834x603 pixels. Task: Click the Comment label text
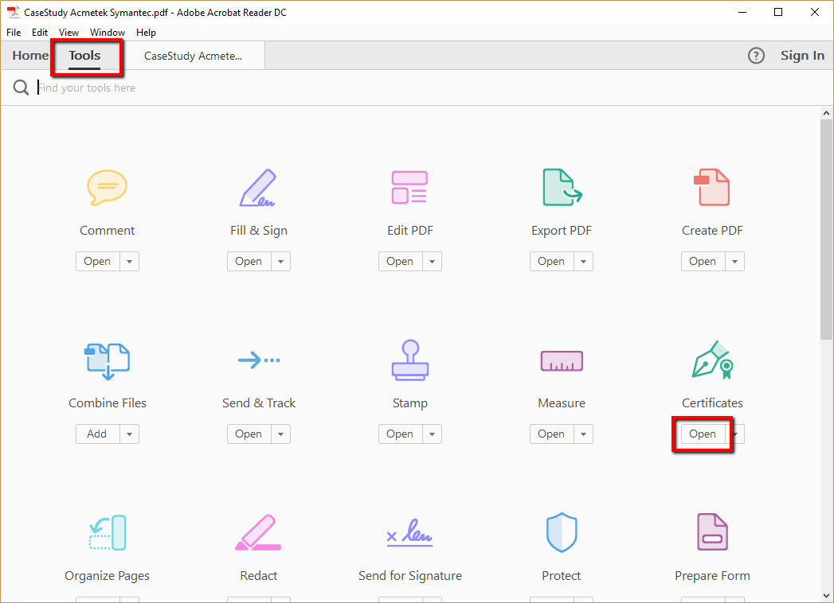[x=107, y=231]
